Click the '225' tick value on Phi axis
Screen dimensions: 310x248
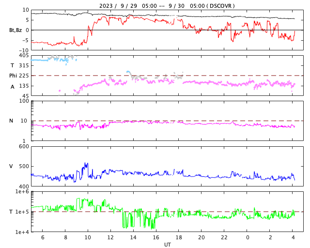(x=24, y=76)
